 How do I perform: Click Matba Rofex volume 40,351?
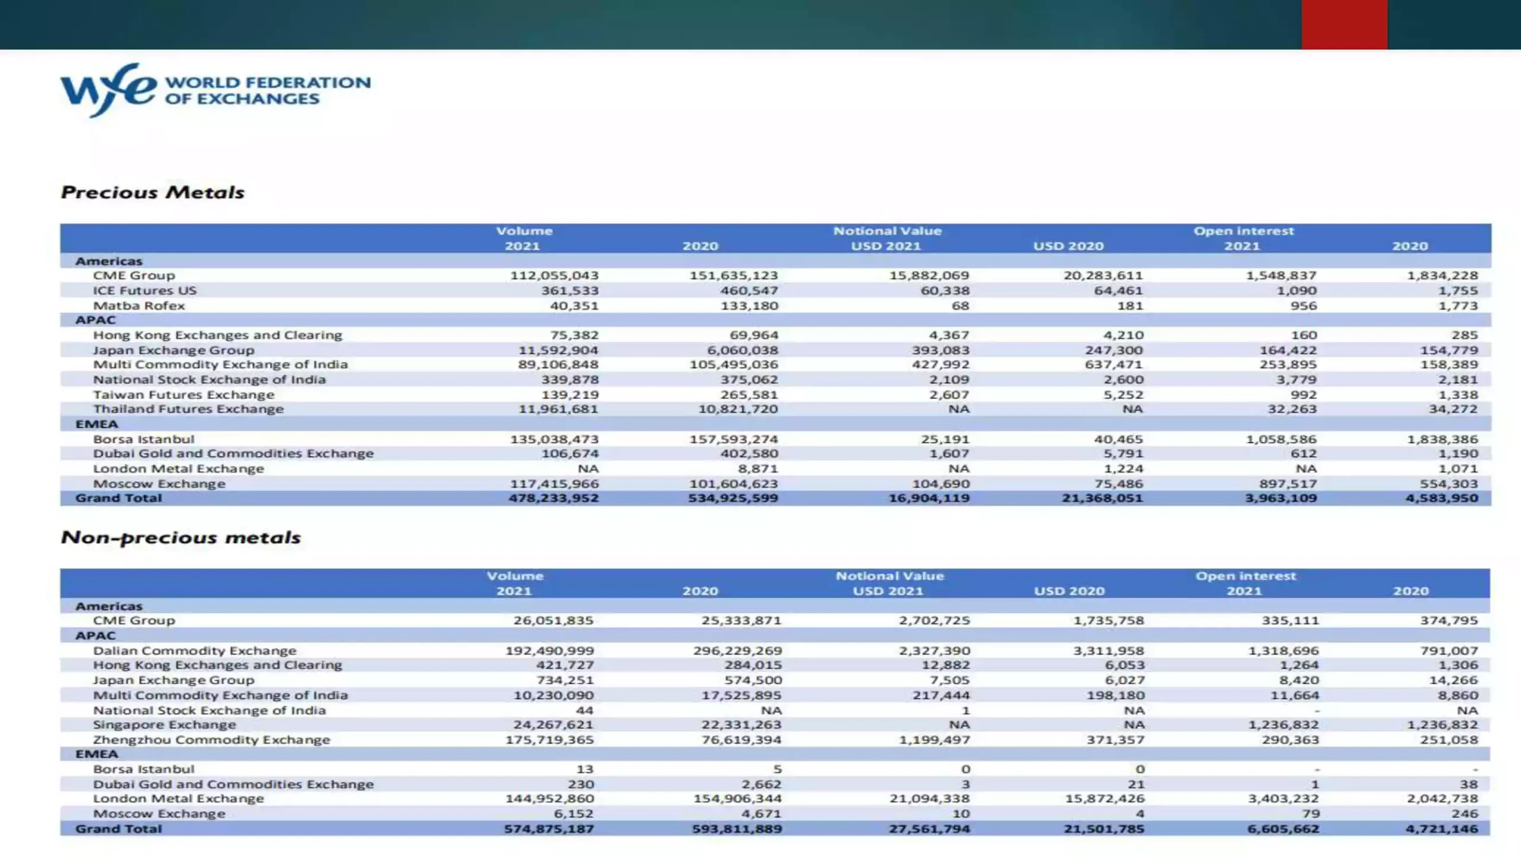(574, 306)
